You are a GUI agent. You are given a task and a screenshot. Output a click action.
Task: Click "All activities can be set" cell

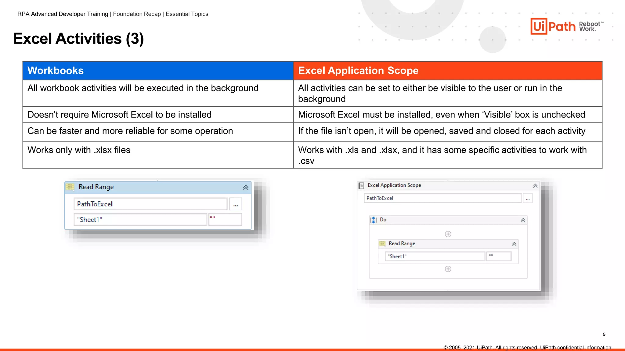[448, 93]
